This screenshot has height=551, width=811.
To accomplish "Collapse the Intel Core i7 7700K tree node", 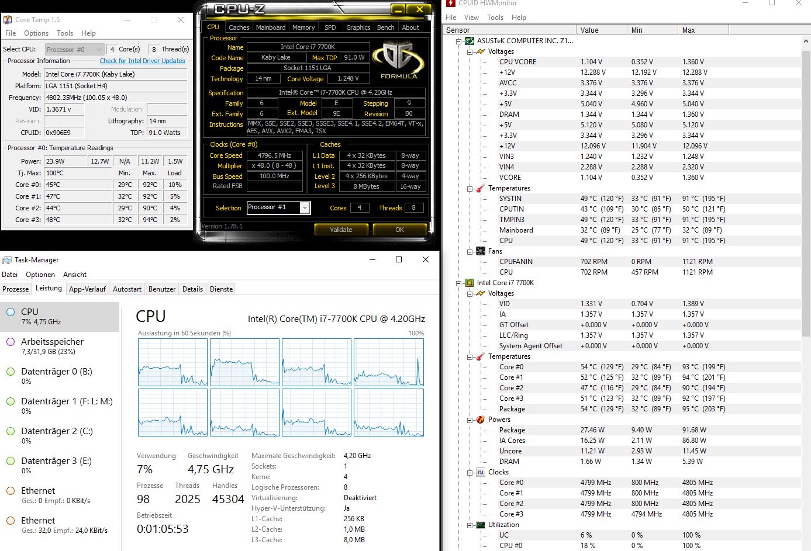I will coord(459,283).
